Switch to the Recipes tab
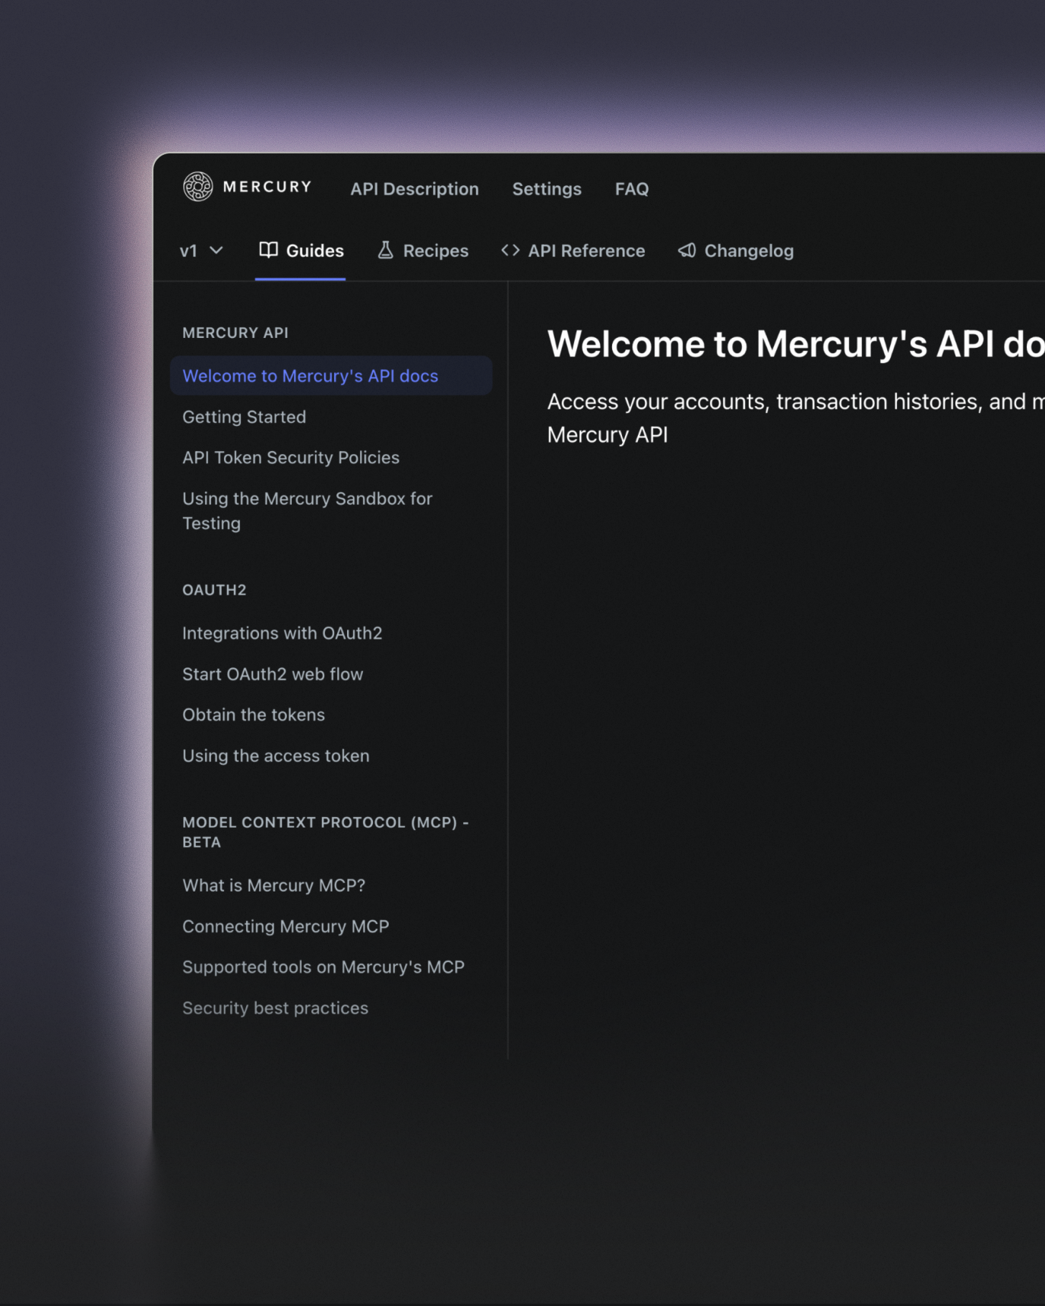 pos(423,251)
